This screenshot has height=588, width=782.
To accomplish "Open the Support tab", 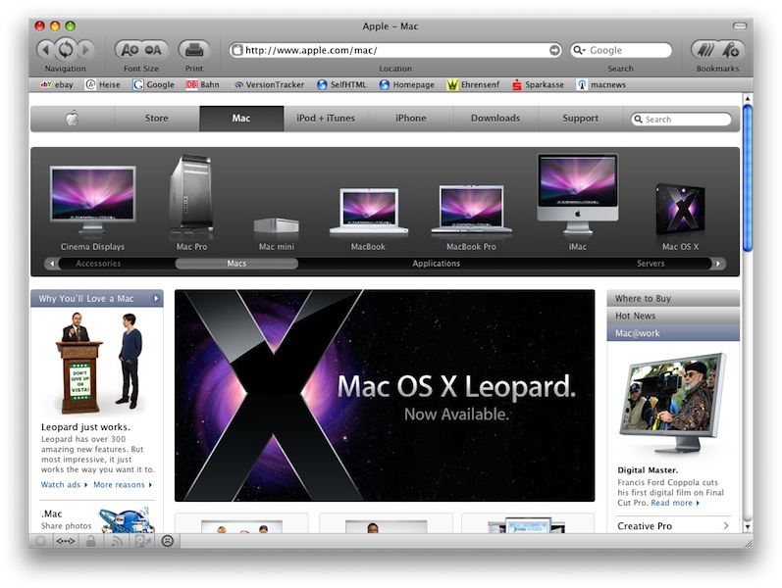I will pos(581,119).
